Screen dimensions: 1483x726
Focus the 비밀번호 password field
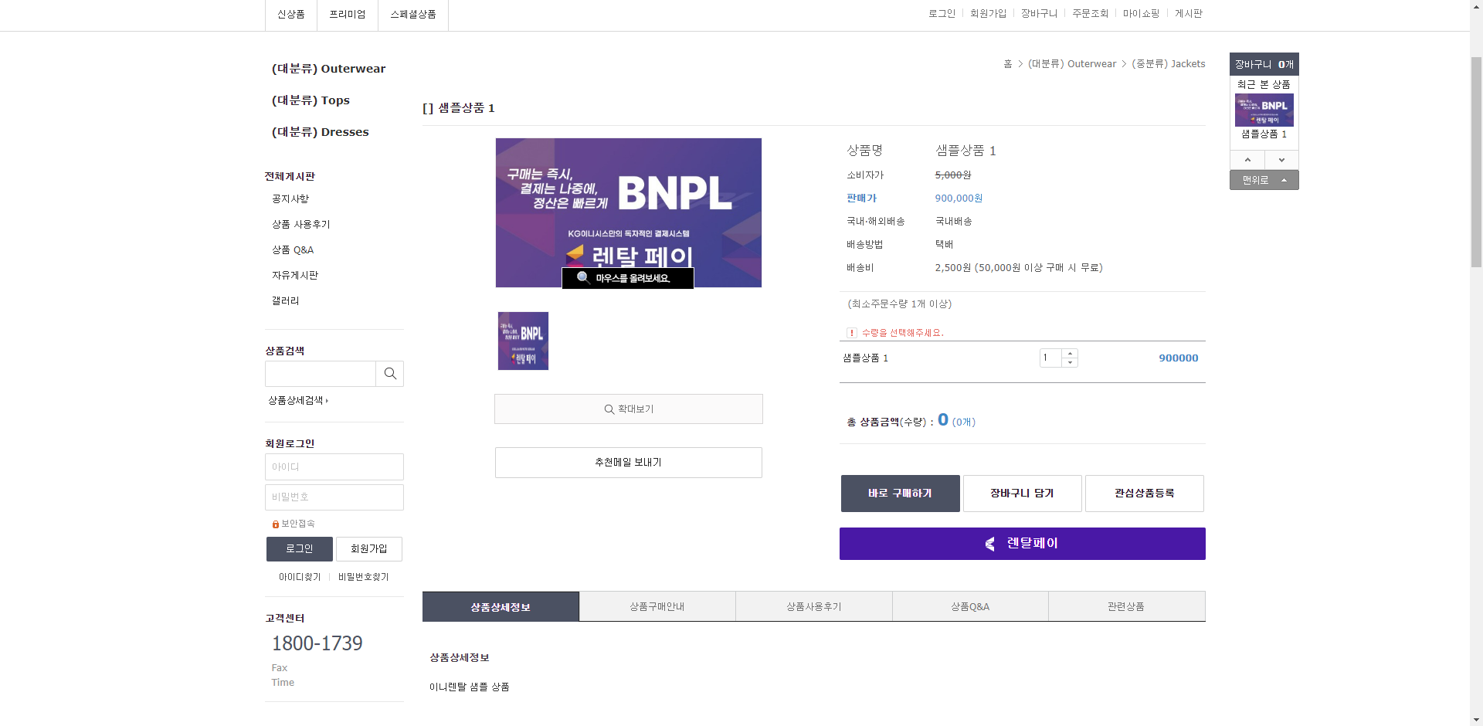(334, 497)
